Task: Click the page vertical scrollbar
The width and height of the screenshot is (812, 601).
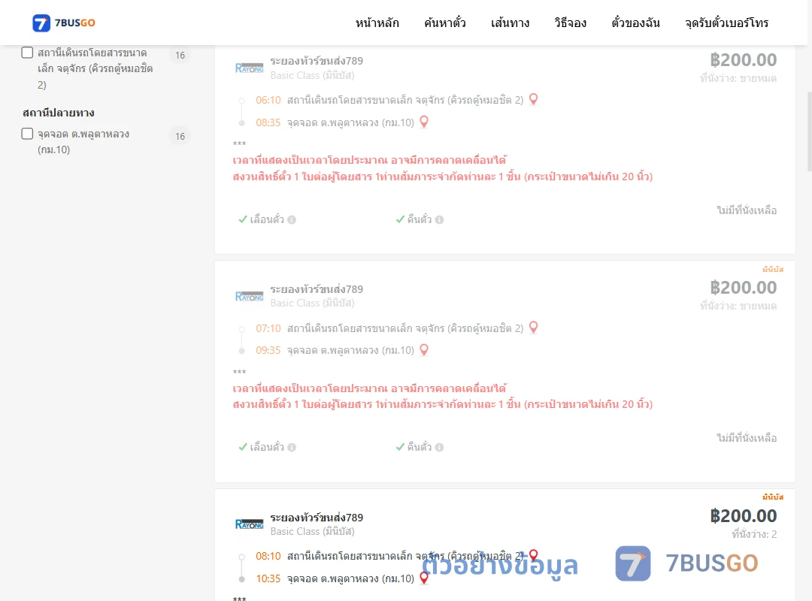Action: tap(810, 131)
